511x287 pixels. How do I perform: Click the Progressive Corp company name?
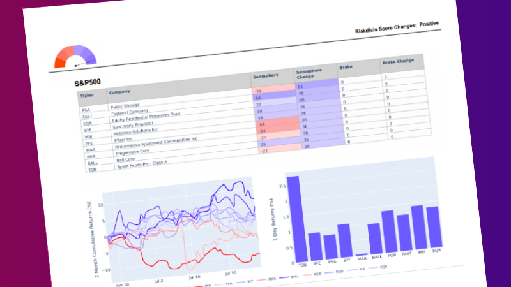coord(132,152)
